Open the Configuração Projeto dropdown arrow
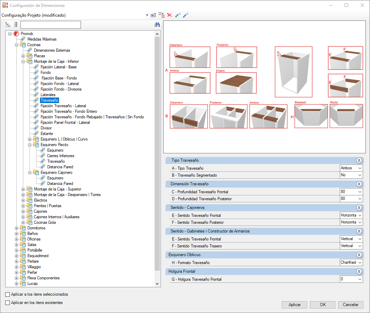The image size is (370, 313). [147, 15]
